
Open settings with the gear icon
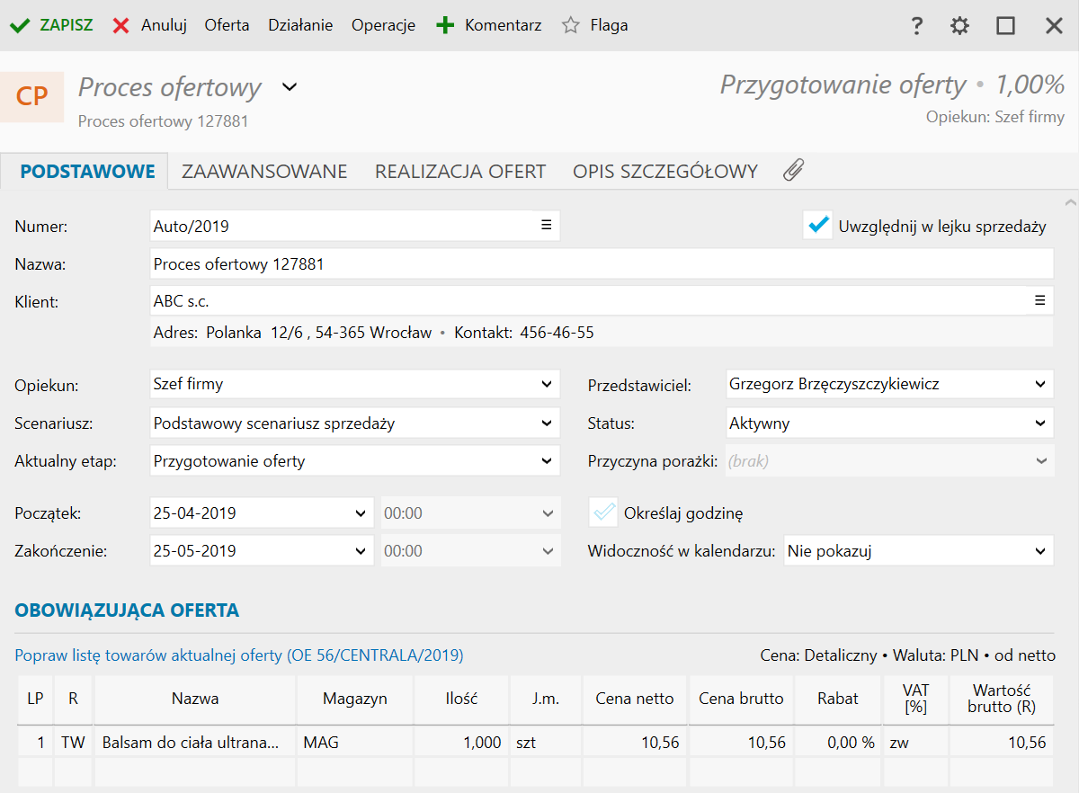960,26
